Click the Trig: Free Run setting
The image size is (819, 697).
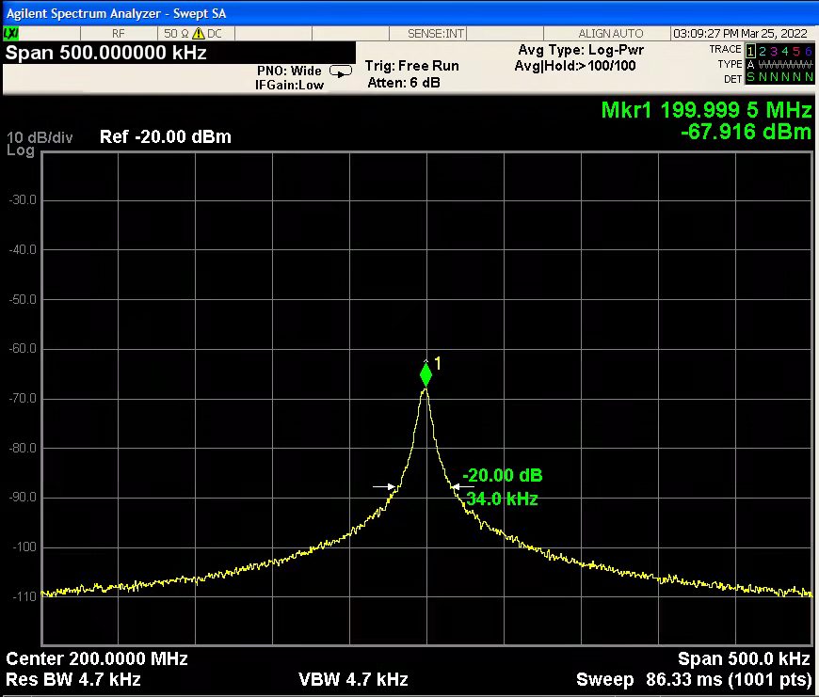click(x=412, y=66)
